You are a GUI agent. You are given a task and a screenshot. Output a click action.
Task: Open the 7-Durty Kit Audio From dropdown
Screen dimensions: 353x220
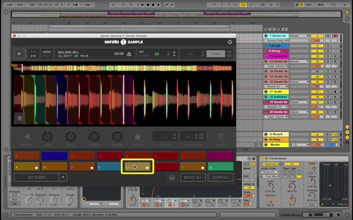tap(270, 172)
